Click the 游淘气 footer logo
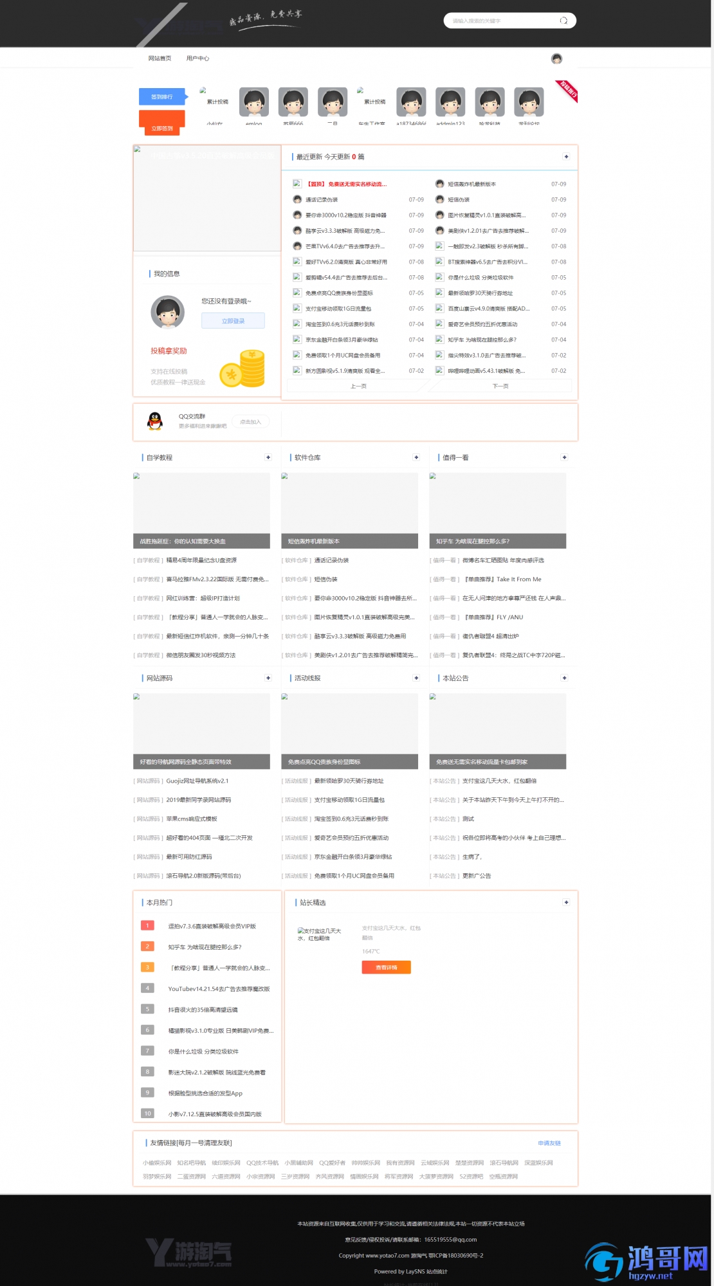Image resolution: width=714 pixels, height=1286 pixels. [188, 1253]
